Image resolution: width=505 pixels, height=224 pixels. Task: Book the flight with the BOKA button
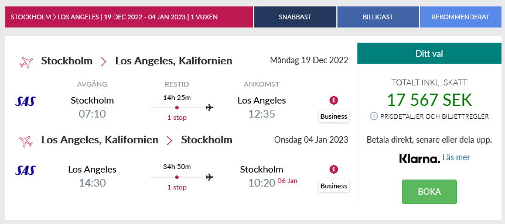click(429, 192)
